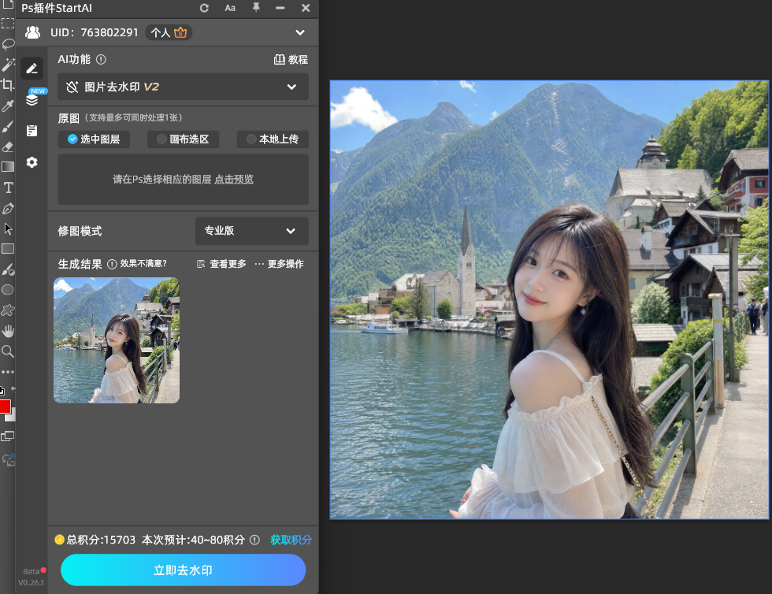This screenshot has width=772, height=594.
Task: Click the Beta version label
Action: pyautogui.click(x=32, y=571)
